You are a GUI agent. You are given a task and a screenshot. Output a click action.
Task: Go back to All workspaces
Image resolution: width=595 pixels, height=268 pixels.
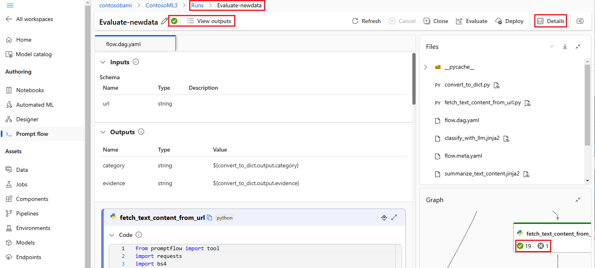(x=29, y=19)
